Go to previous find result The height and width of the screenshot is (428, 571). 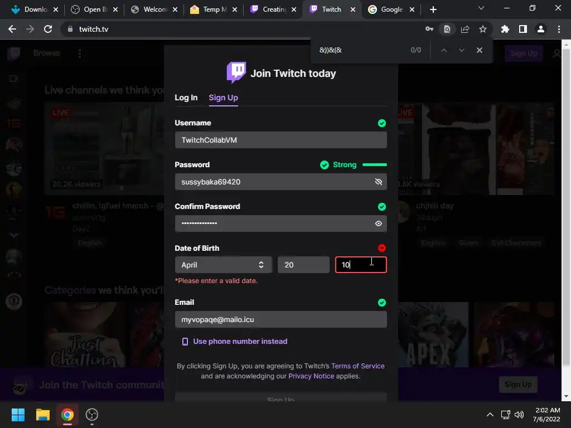(x=444, y=50)
